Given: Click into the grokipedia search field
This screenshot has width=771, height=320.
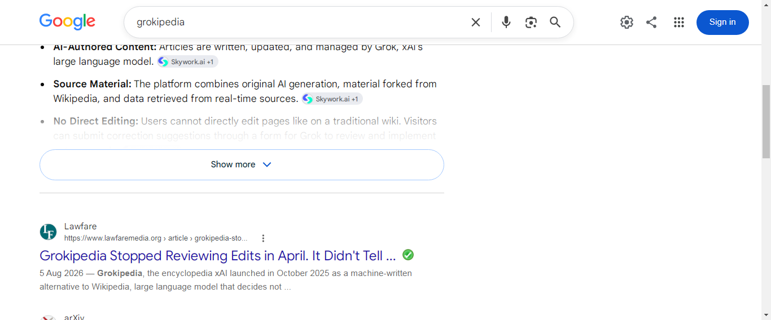Looking at the screenshot, I should (x=299, y=22).
